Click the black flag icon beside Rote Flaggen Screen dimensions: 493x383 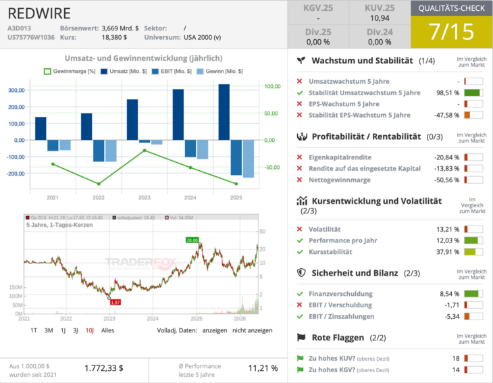pyautogui.click(x=301, y=338)
